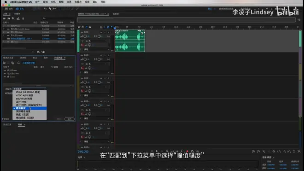Mute track 2 with its M button
This screenshot has height=171, width=304.
(x=101, y=55)
